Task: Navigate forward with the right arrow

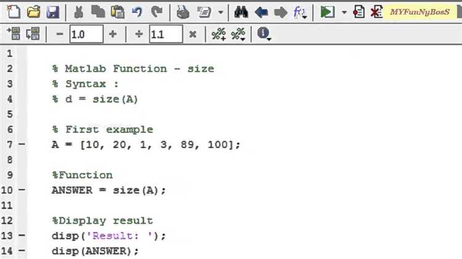Action: [280, 12]
